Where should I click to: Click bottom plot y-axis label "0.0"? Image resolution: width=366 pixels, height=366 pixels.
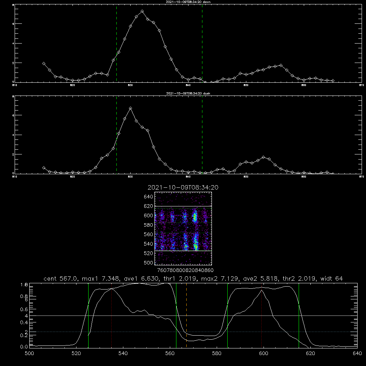click(x=24, y=347)
